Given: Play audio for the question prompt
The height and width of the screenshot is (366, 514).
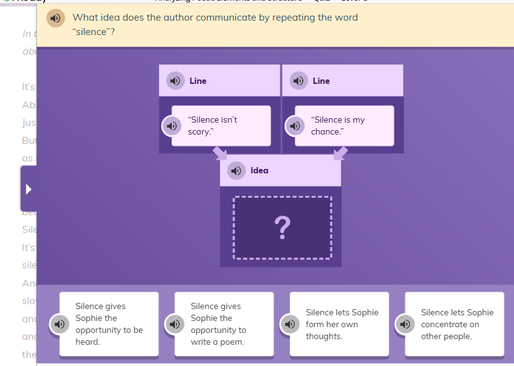Looking at the screenshot, I should (55, 18).
